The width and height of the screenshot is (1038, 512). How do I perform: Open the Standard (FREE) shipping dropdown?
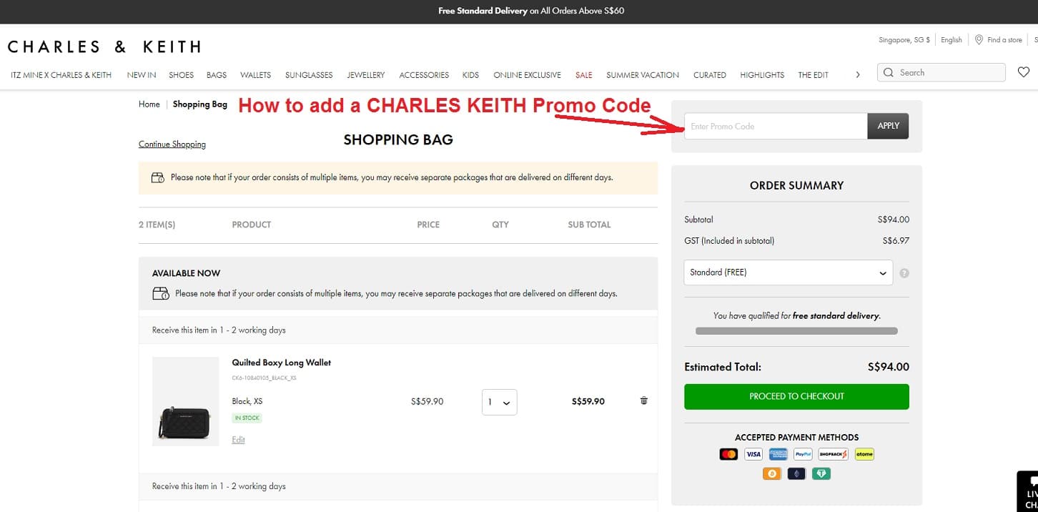(x=788, y=272)
